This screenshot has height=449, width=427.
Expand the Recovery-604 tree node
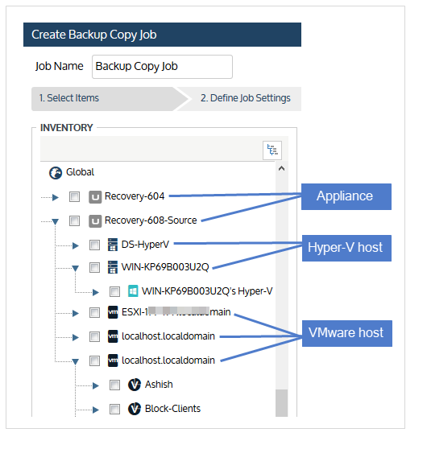[x=56, y=197]
